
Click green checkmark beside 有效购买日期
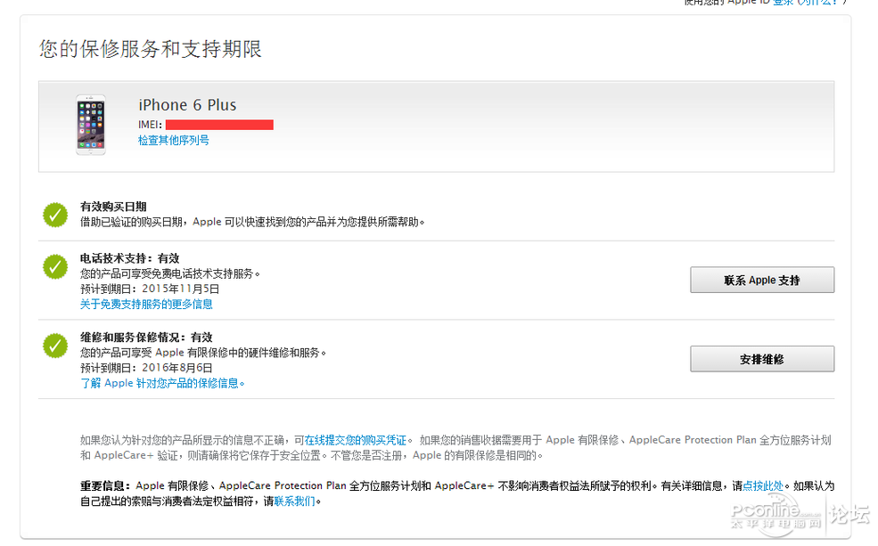pos(55,215)
